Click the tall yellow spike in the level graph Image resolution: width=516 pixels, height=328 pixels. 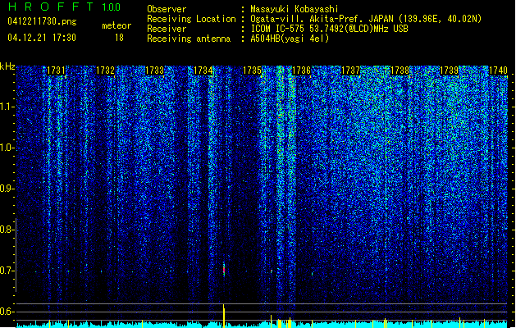click(224, 316)
